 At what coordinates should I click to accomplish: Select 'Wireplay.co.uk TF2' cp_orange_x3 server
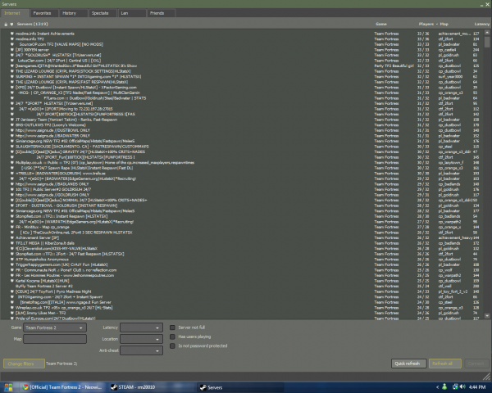click(x=244, y=308)
